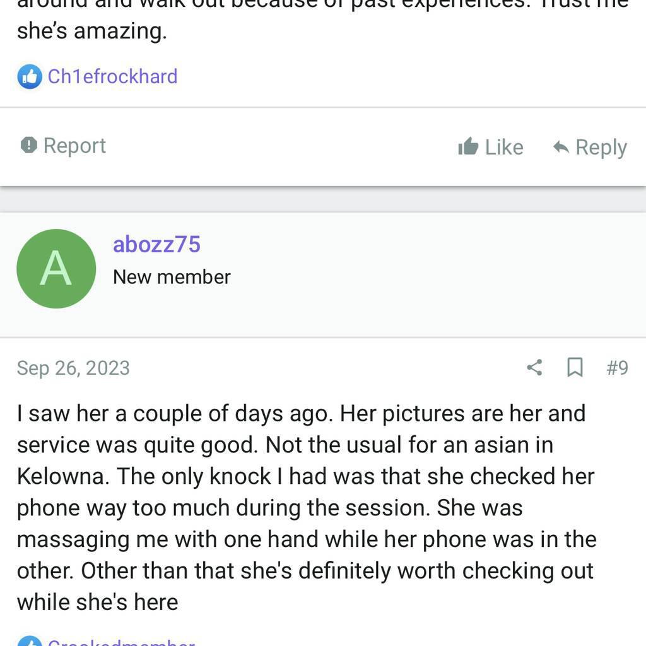Viewport: 646px width, 646px height.
Task: Open the green A avatar of abozz75
Action: [x=56, y=269]
